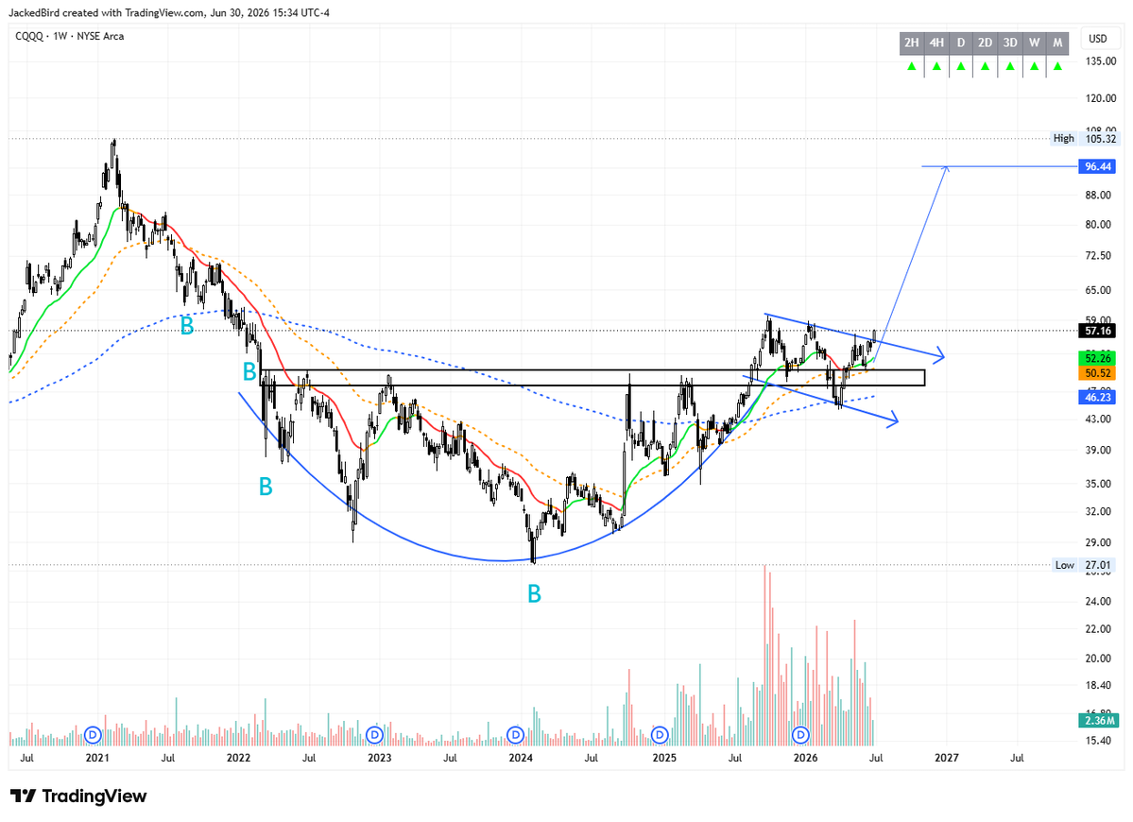Click the 65.00 price axis tick
The image size is (1133, 822).
pos(1098,290)
